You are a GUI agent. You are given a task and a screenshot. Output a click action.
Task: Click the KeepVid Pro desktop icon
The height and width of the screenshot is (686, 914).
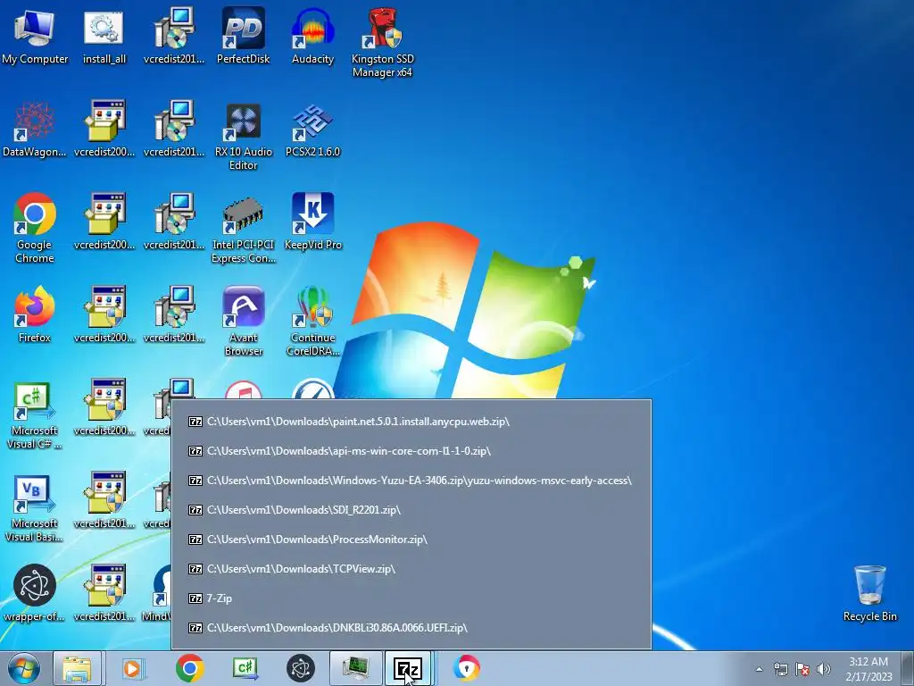click(x=312, y=222)
